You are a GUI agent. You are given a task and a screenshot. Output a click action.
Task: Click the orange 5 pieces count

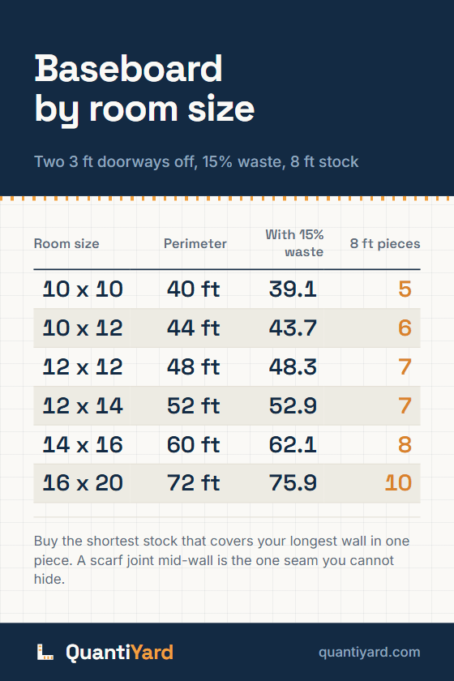(405, 289)
